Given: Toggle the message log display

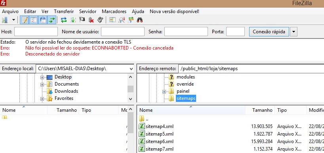Looking at the screenshot, I should [25, 20].
